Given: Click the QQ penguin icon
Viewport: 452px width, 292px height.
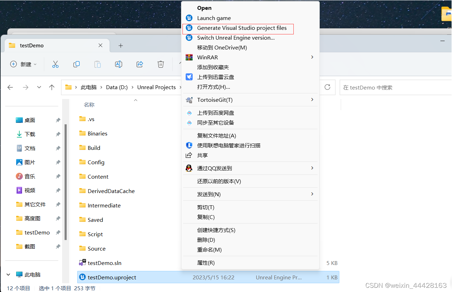Looking at the screenshot, I should (189, 168).
